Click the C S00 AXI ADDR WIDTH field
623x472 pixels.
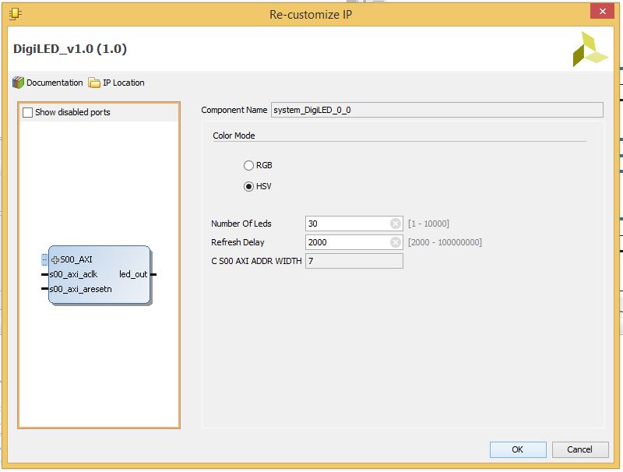[x=354, y=261]
